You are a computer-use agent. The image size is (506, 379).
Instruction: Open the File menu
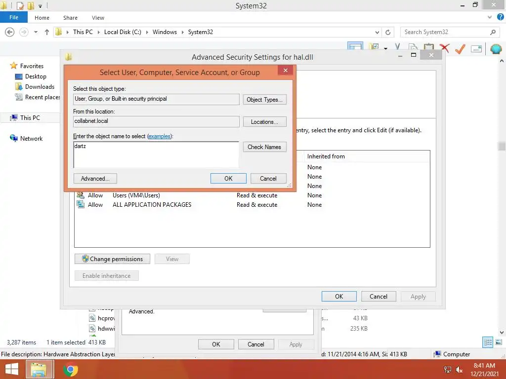[x=14, y=17]
